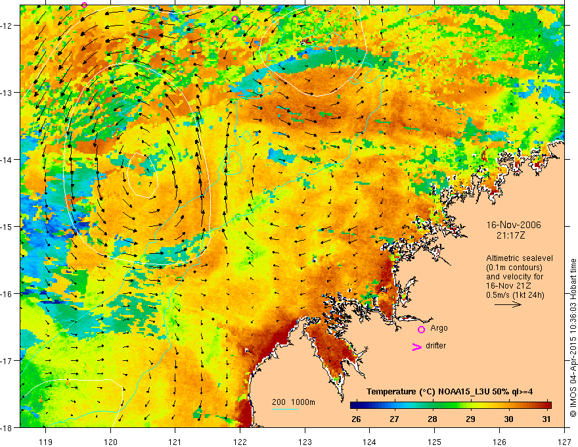Click the 'Argo' legend label

click(x=439, y=328)
